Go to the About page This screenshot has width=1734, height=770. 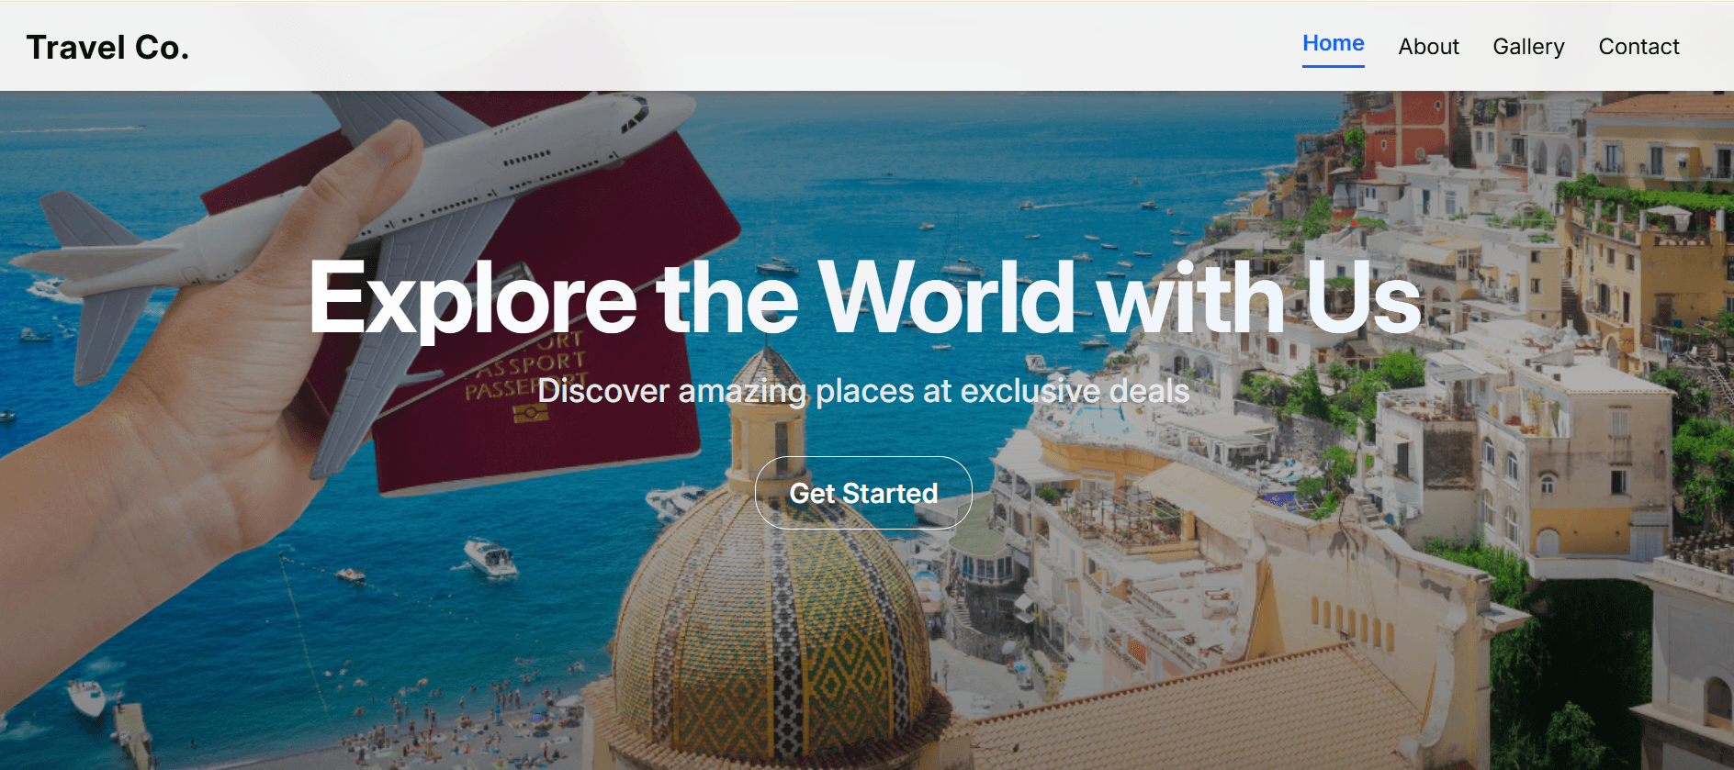click(1428, 47)
